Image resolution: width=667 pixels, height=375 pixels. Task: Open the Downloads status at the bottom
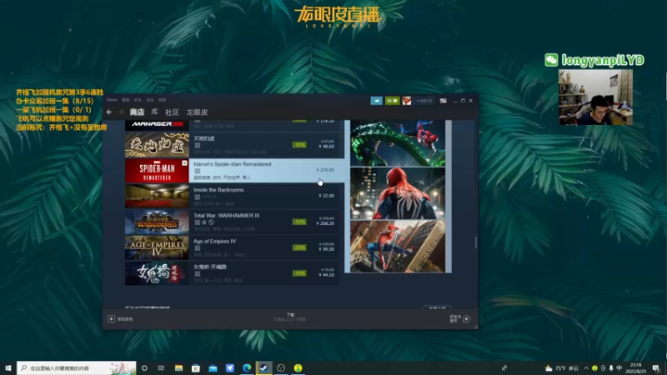click(289, 317)
